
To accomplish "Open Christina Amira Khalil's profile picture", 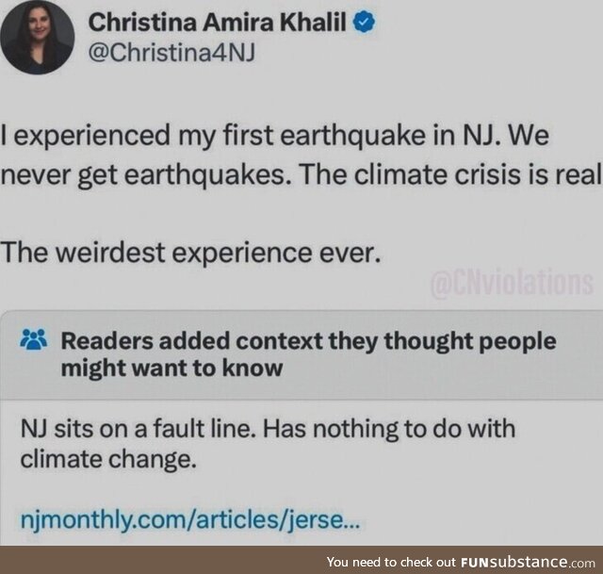I will (39, 37).
